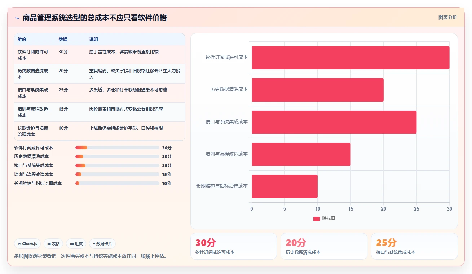The height and width of the screenshot is (274, 472).
Task: Click the page title 商品管理系统选型的总成本
Action: point(94,18)
